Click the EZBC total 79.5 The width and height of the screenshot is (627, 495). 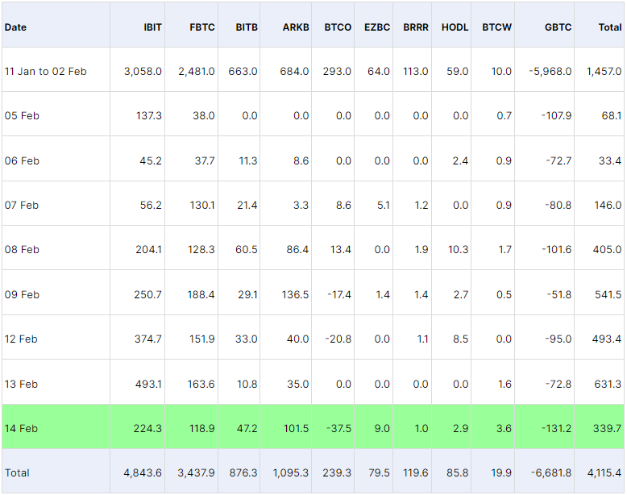(x=379, y=473)
